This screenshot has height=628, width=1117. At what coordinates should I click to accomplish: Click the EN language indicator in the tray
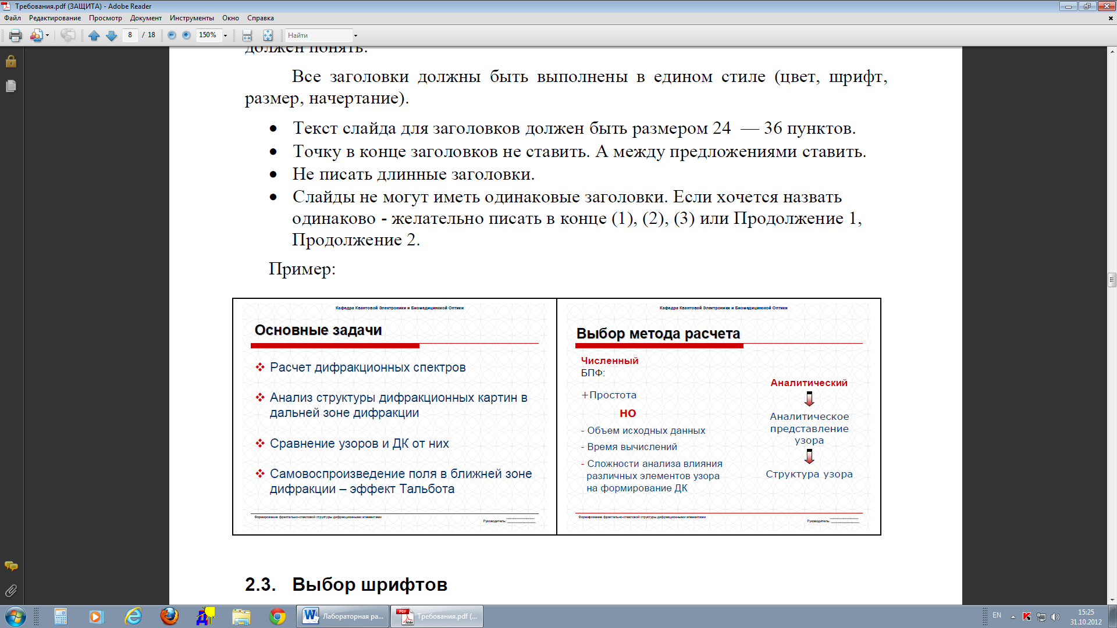point(997,615)
